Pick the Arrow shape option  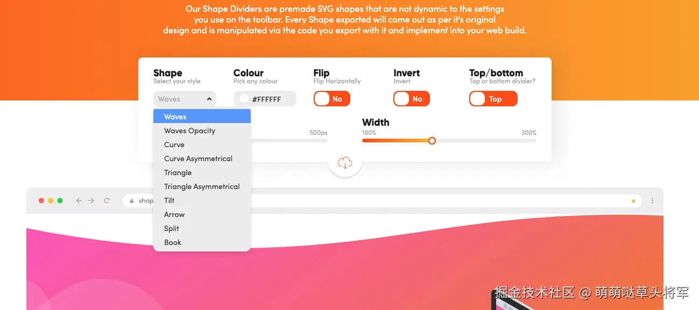pos(202,214)
